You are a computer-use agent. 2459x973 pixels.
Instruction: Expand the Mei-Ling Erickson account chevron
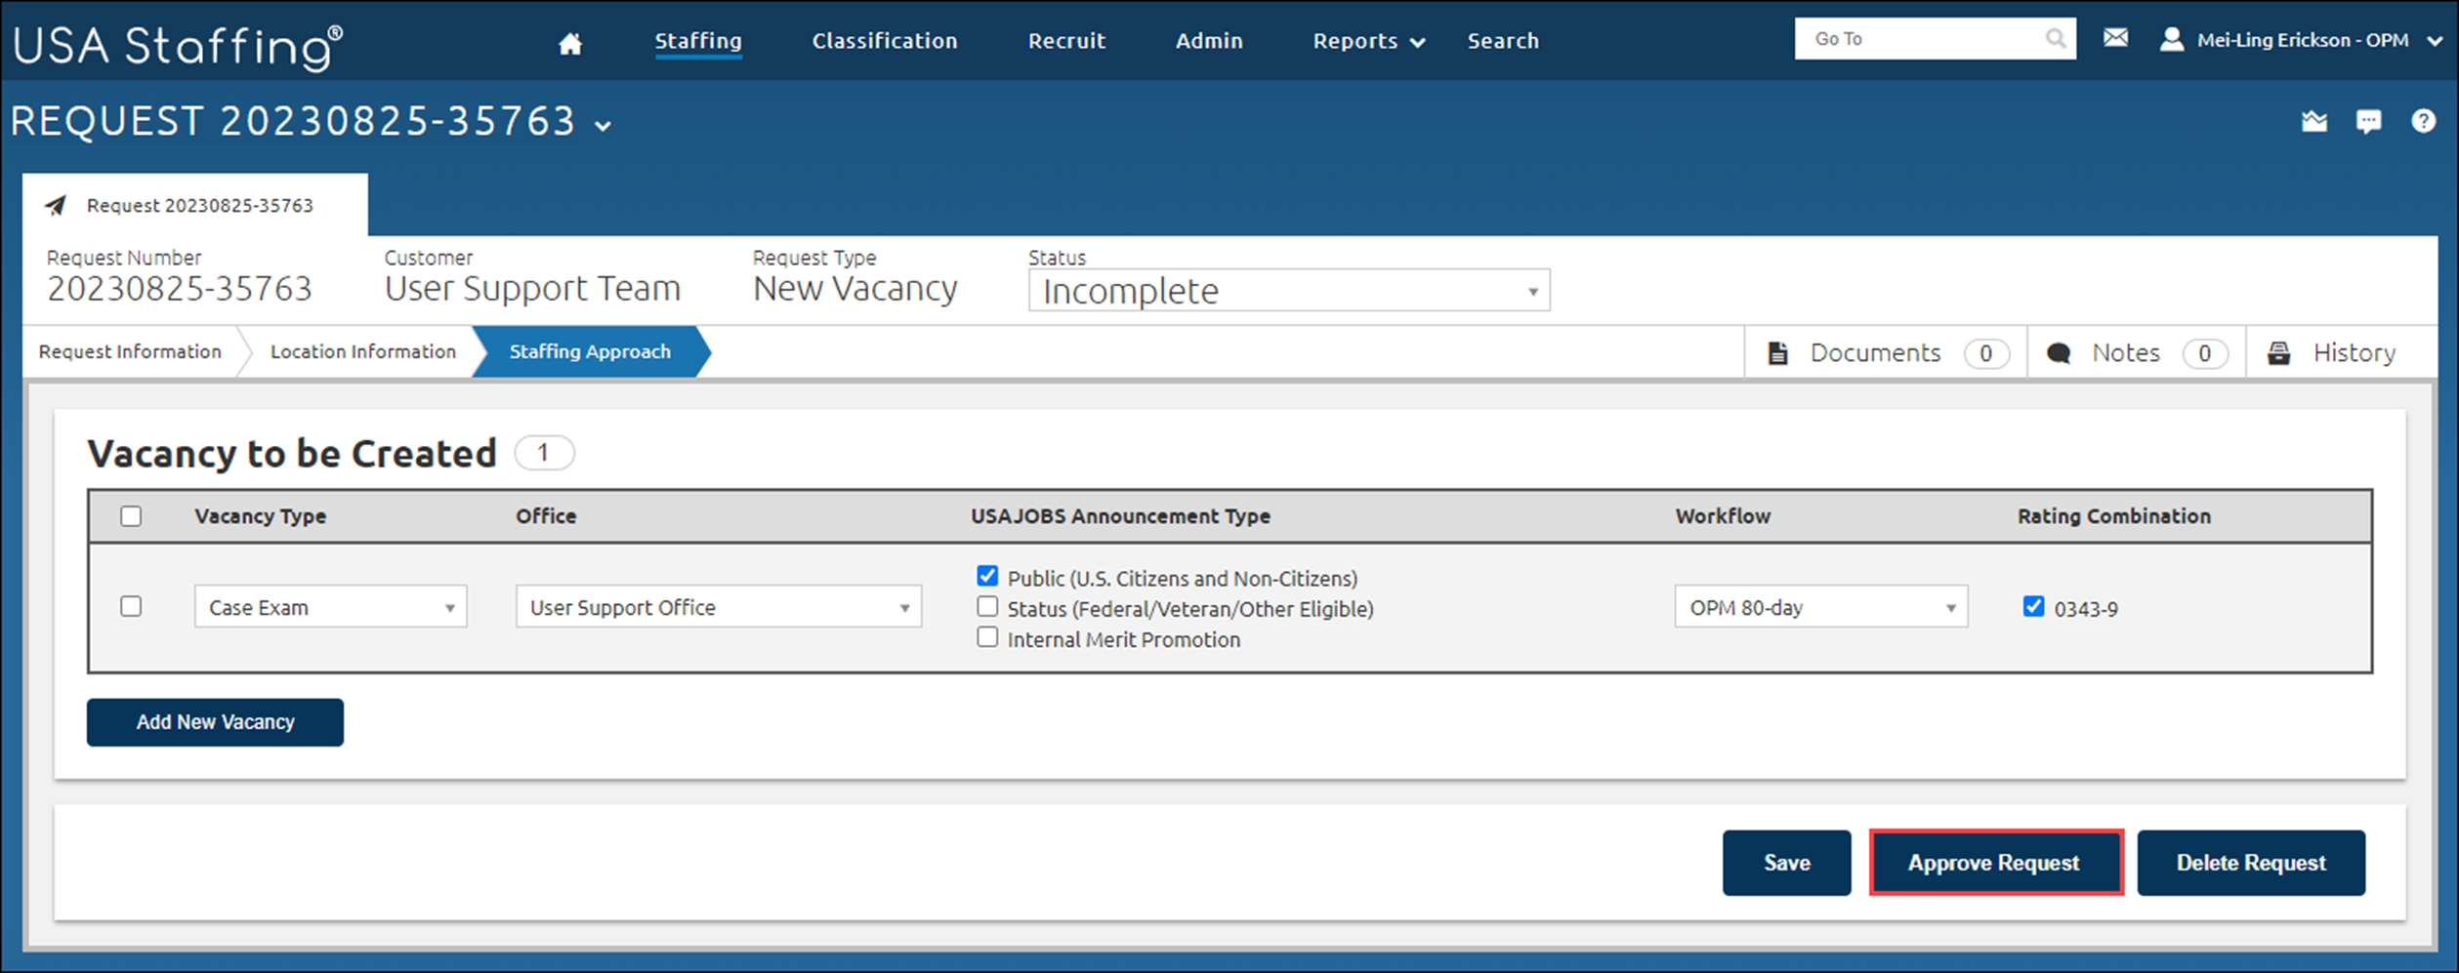pos(2435,40)
